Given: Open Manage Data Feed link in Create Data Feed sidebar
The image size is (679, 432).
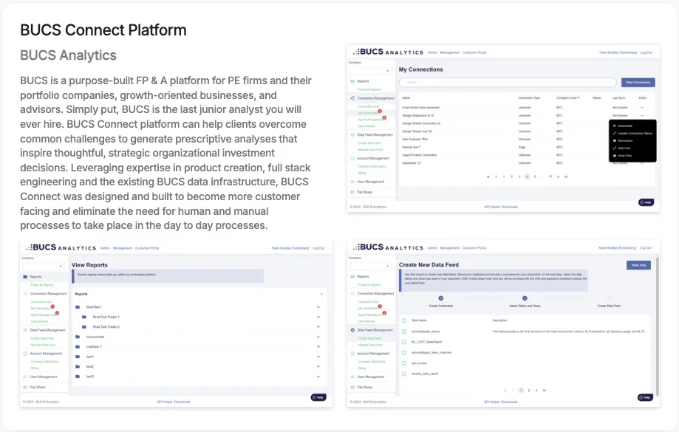Looking at the screenshot, I should (x=370, y=345).
